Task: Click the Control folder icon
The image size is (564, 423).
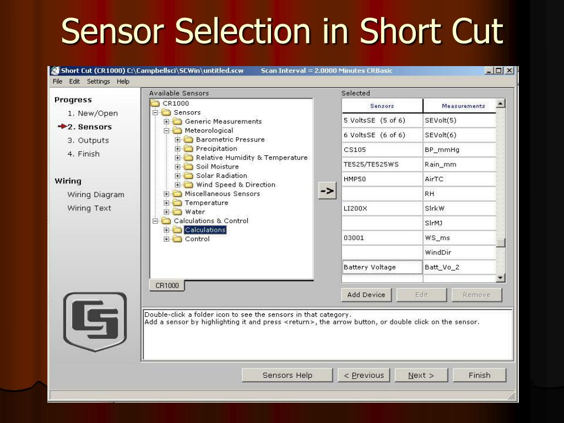Action: [177, 239]
